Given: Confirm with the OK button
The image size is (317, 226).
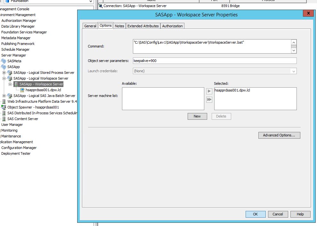Looking at the screenshot, I should coord(256,214).
